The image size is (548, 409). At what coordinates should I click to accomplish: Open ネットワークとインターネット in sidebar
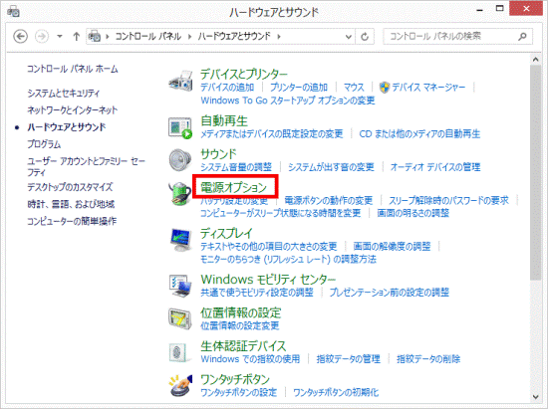pos(73,110)
